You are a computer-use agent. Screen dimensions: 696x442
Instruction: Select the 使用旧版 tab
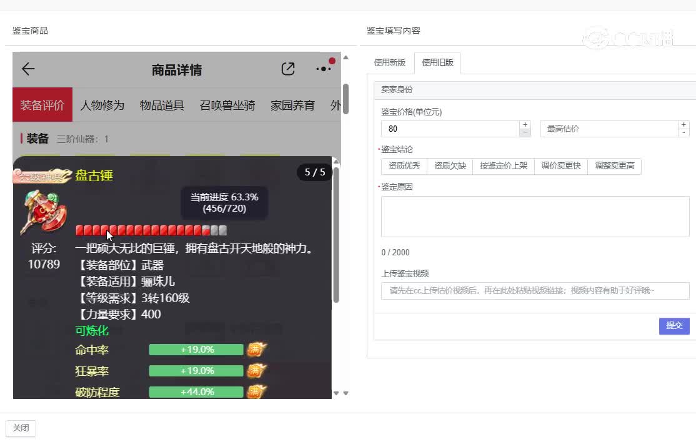pos(437,62)
